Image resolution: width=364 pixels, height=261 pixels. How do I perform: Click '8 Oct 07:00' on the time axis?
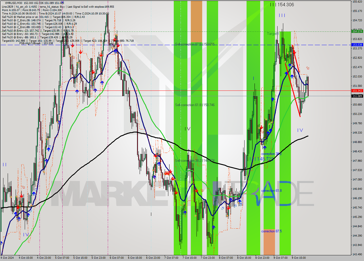pos(226,258)
